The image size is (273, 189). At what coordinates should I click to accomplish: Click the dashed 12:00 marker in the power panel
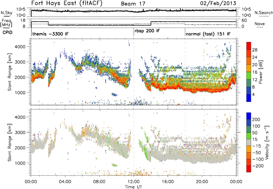(134, 72)
